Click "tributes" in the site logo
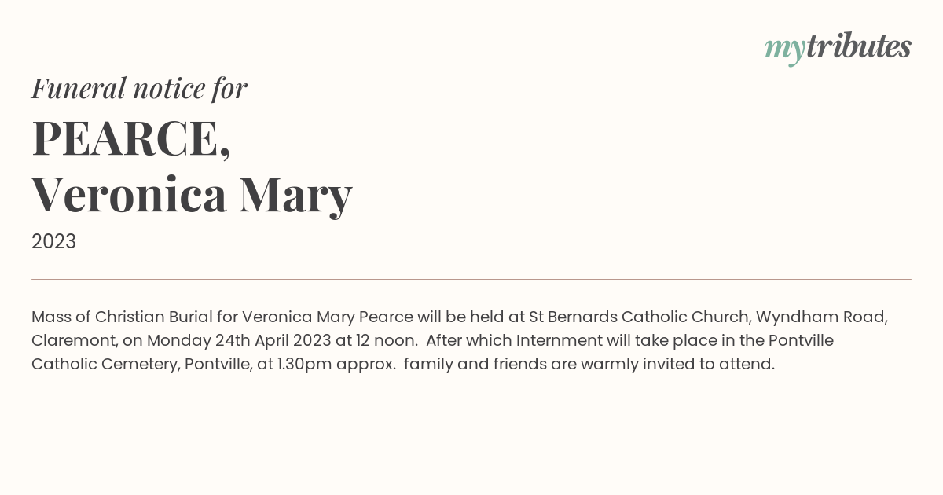 pyautogui.click(x=858, y=46)
